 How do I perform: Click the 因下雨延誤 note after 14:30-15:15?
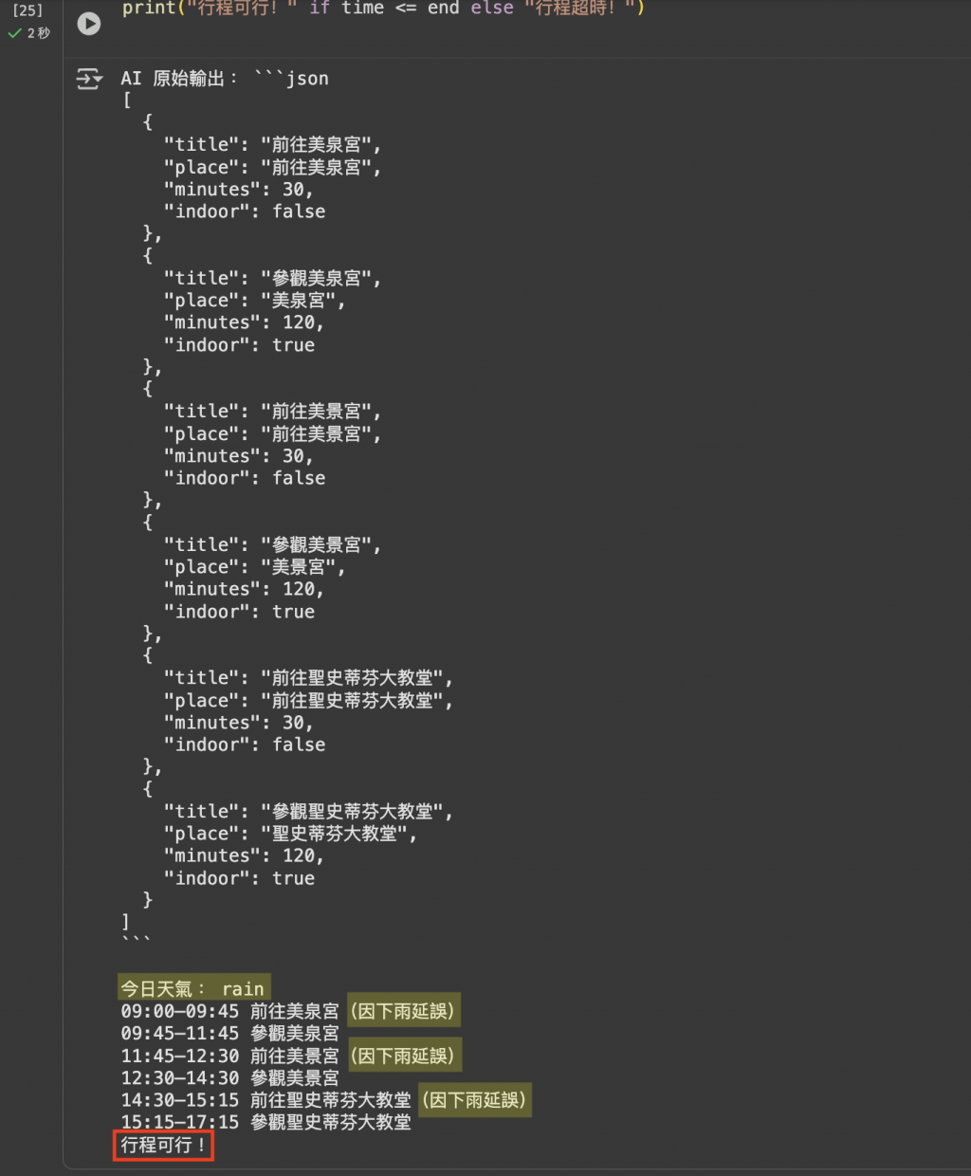point(474,1100)
